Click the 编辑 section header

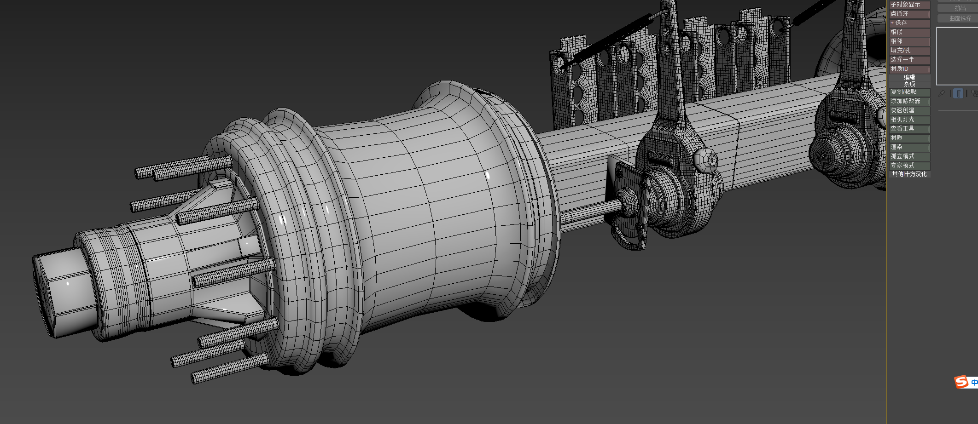click(909, 77)
